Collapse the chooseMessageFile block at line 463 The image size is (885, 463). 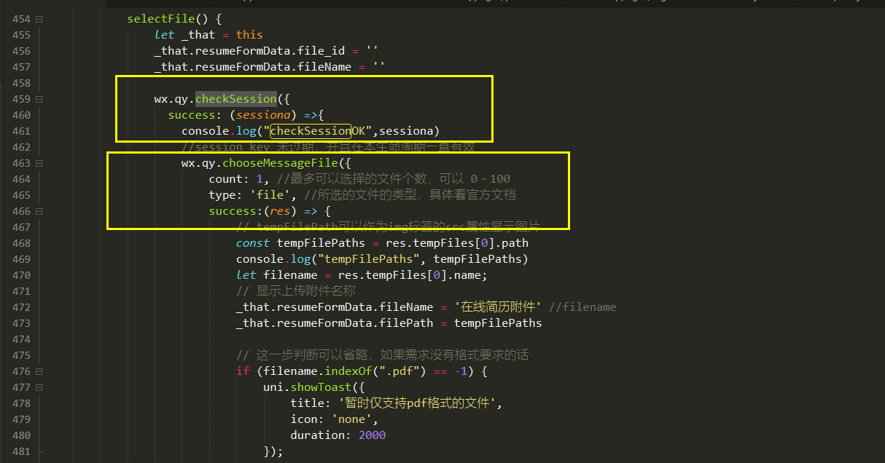coord(38,162)
